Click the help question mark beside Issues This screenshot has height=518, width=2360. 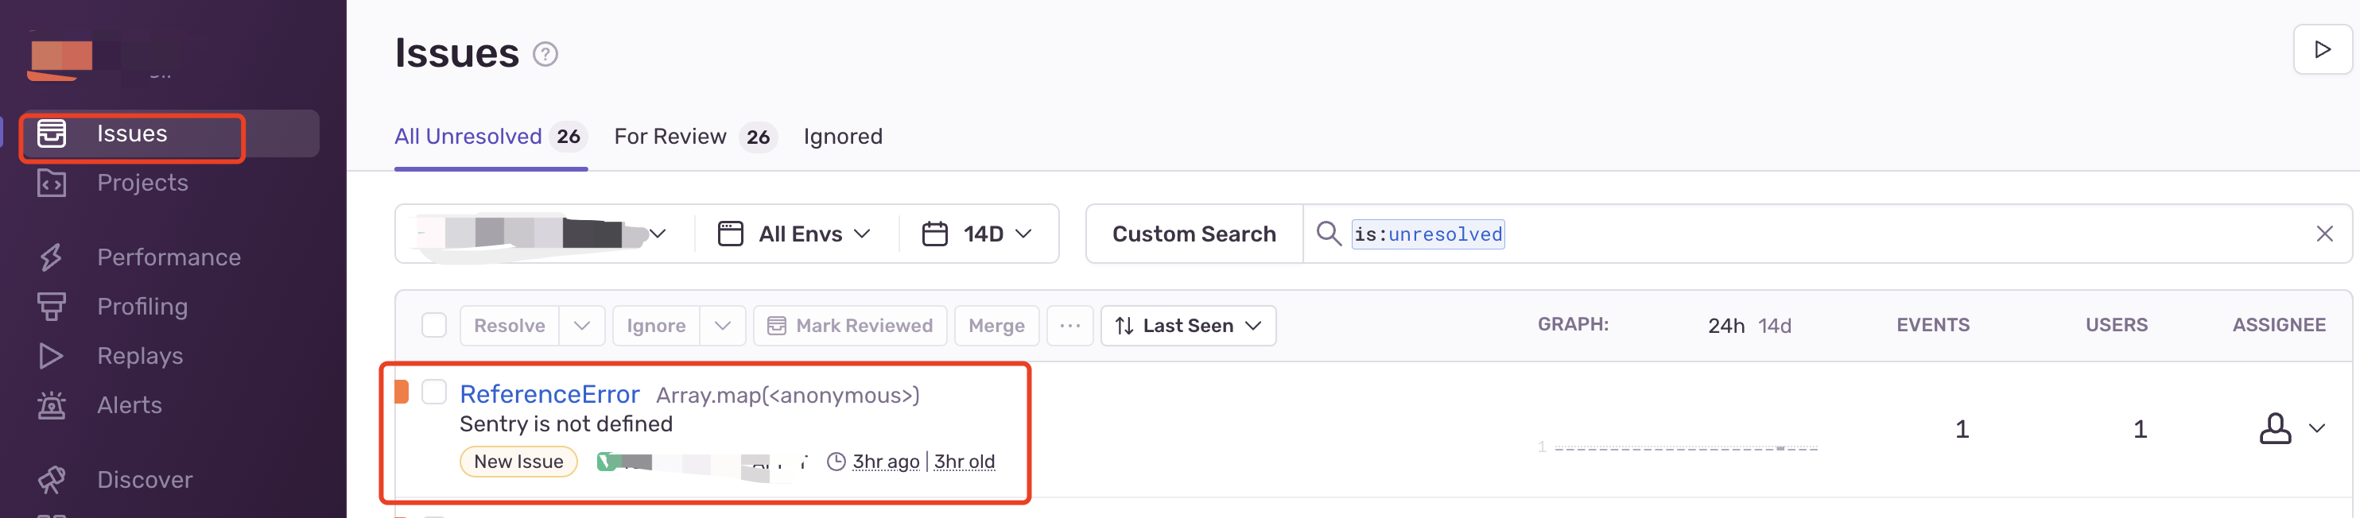545,55
